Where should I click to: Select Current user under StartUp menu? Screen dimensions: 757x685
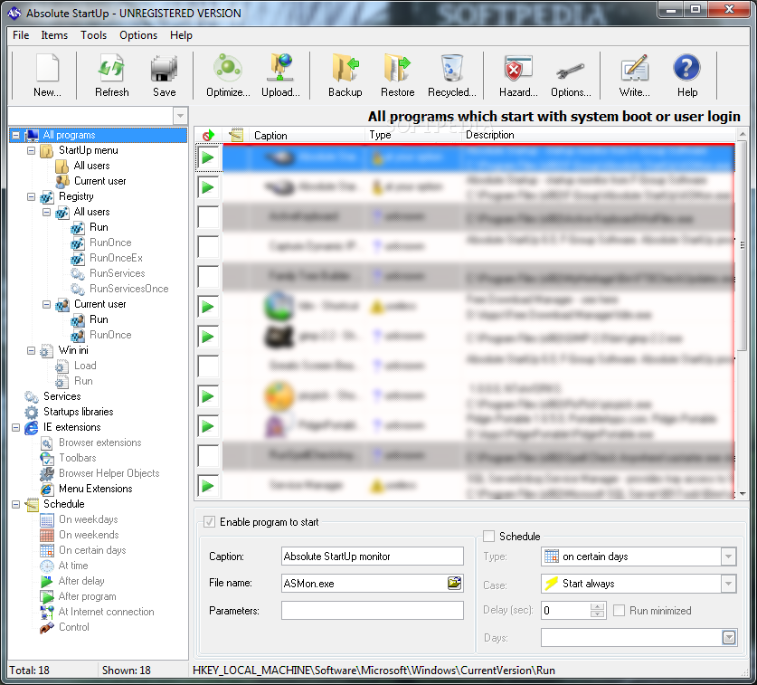(x=99, y=181)
